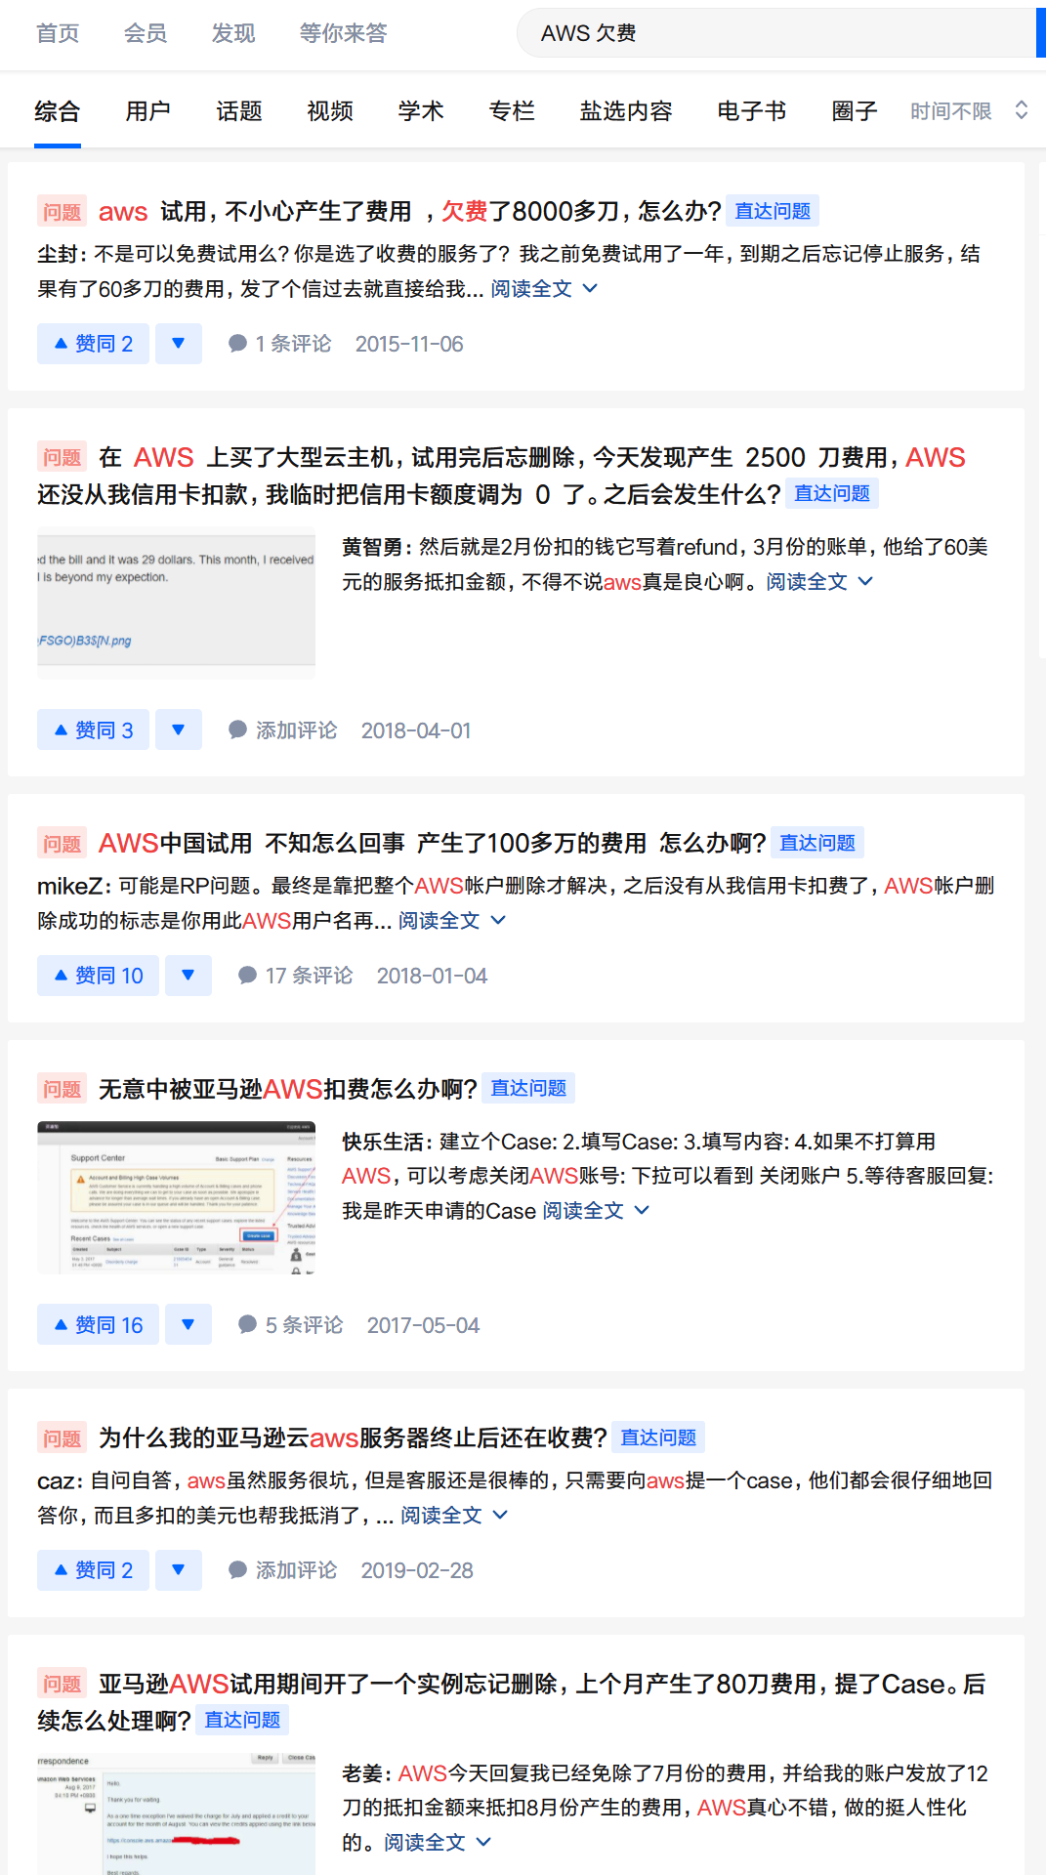This screenshot has width=1046, height=1875.
Task: Open the 会员 navigation link
Action: [x=146, y=33]
